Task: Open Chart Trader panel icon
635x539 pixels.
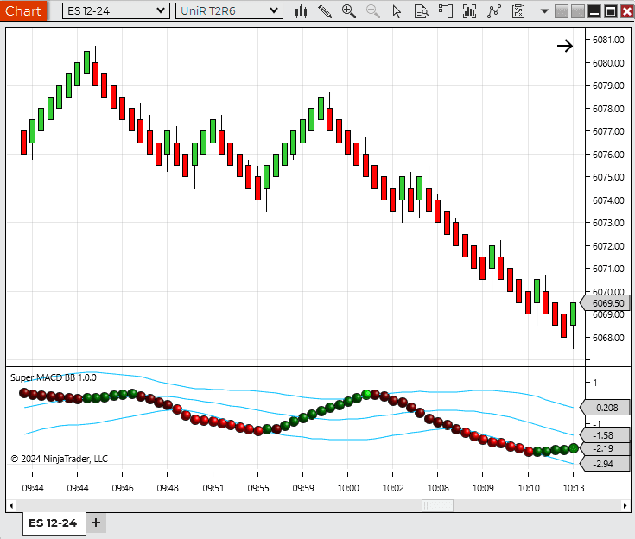Action: click(x=446, y=11)
